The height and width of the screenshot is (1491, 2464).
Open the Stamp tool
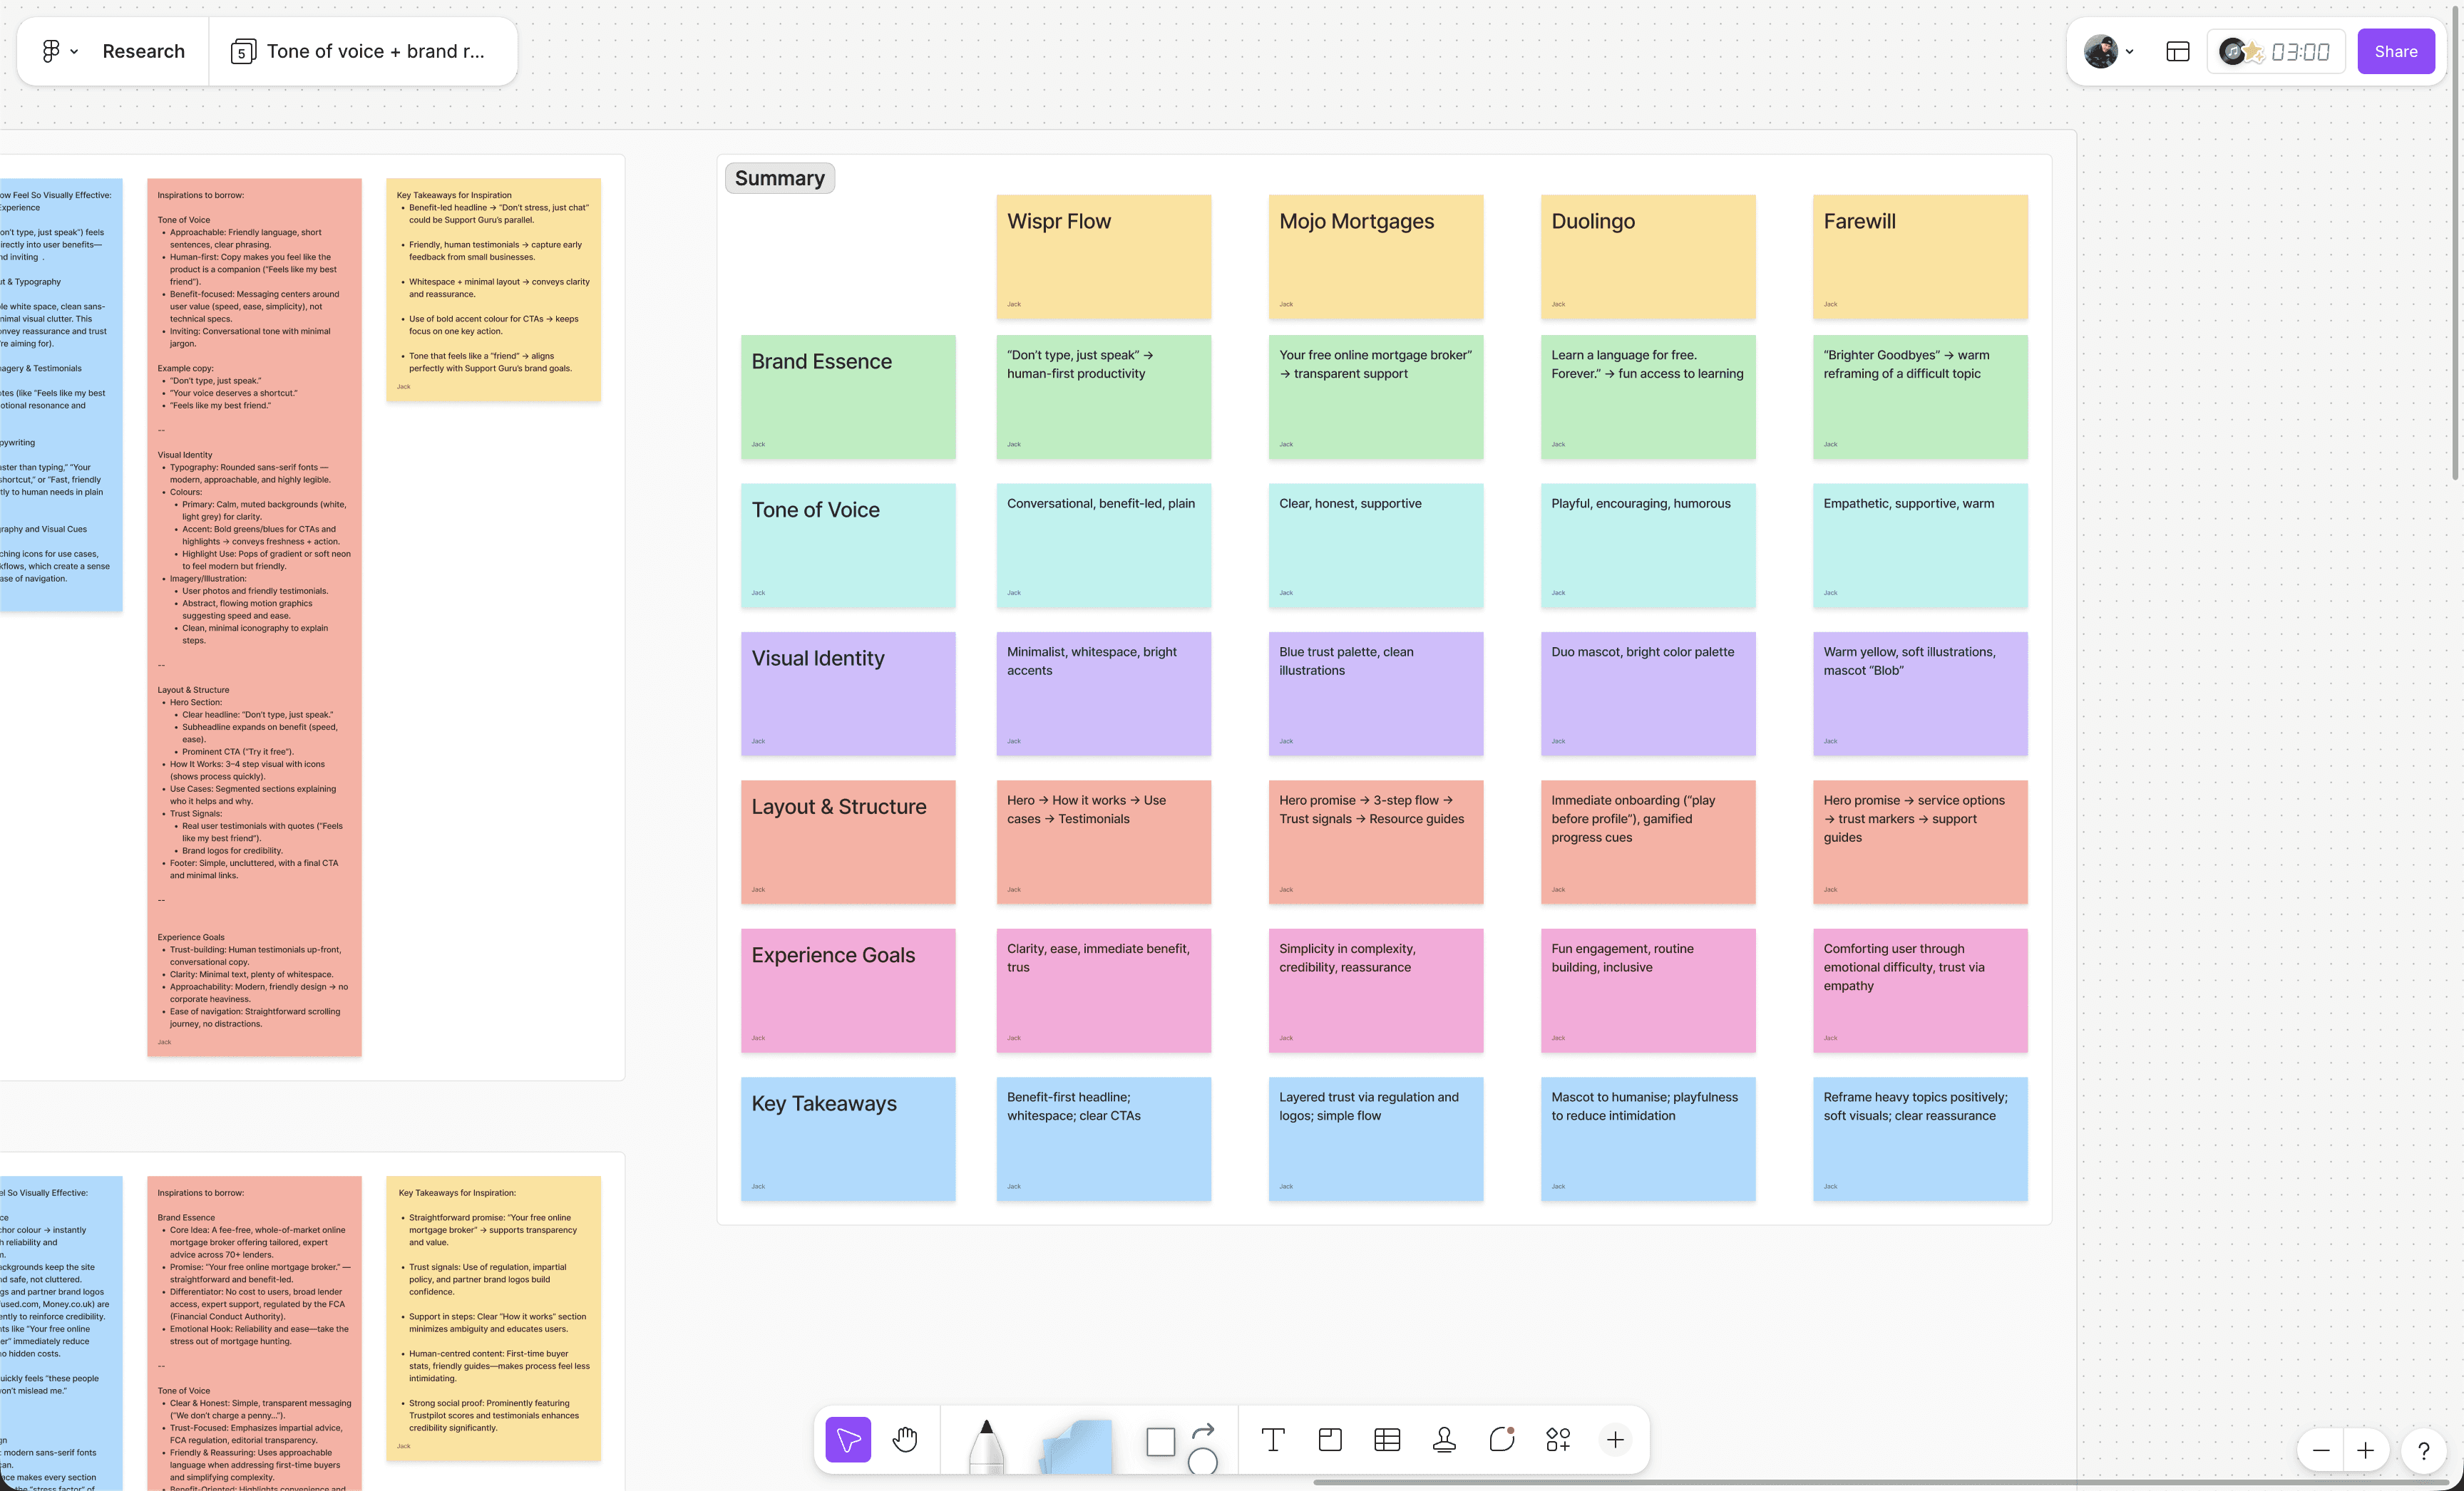pyautogui.click(x=1444, y=1439)
